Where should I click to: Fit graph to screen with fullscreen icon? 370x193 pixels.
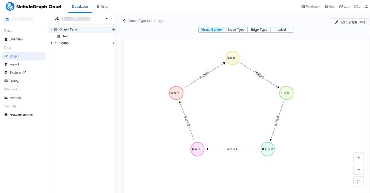pyautogui.click(x=359, y=181)
